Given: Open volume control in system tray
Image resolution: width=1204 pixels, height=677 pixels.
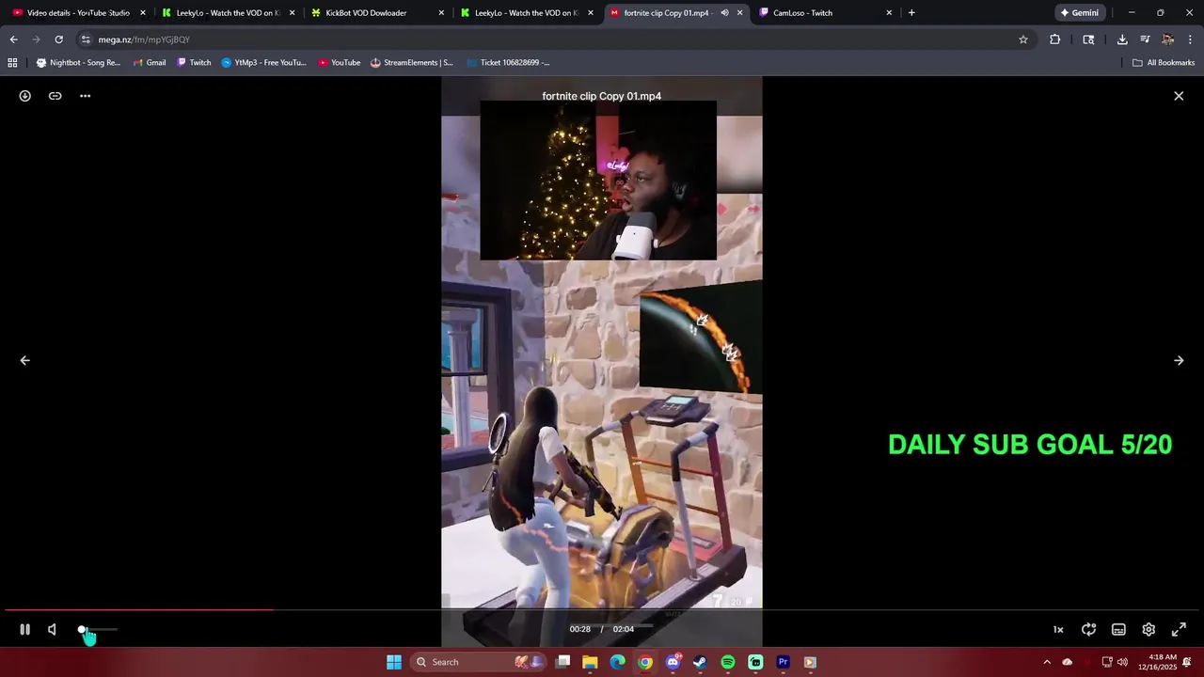Looking at the screenshot, I should click(1122, 662).
